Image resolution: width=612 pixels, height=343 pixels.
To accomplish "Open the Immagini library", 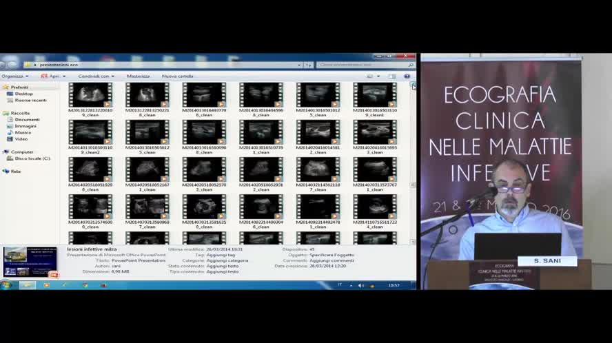I will [x=25, y=126].
